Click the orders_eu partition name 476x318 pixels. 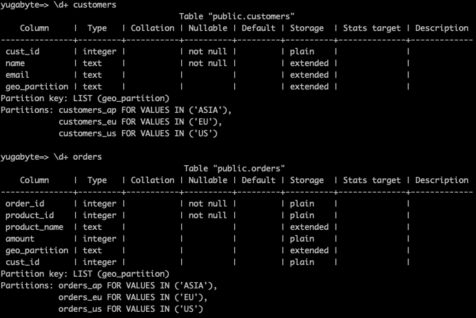click(x=80, y=297)
